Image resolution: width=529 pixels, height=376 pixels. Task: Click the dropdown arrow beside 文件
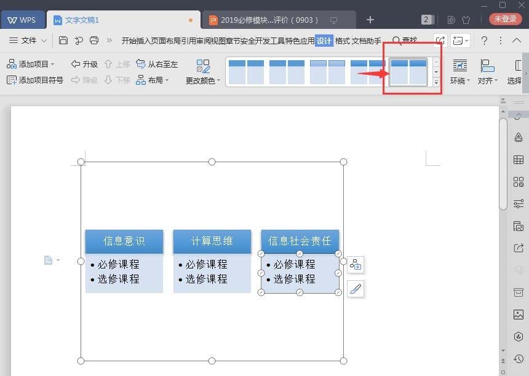click(44, 41)
